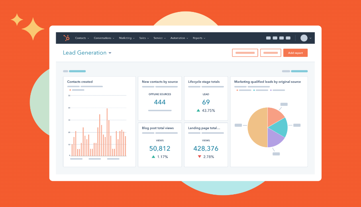Screen dimensions: 361x207
Task: Click the user avatar circle
Action: click(304, 38)
